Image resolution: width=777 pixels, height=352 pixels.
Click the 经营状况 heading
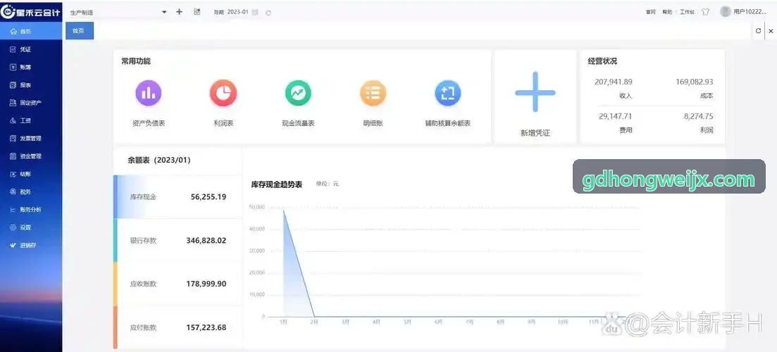(x=602, y=61)
